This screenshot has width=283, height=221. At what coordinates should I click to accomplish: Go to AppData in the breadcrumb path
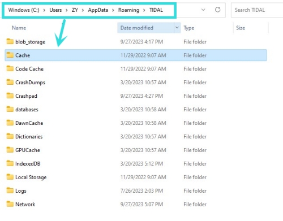[98, 10]
